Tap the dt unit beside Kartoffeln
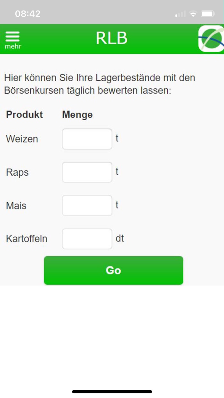Image resolution: width=224 pixels, height=398 pixels. (x=120, y=238)
